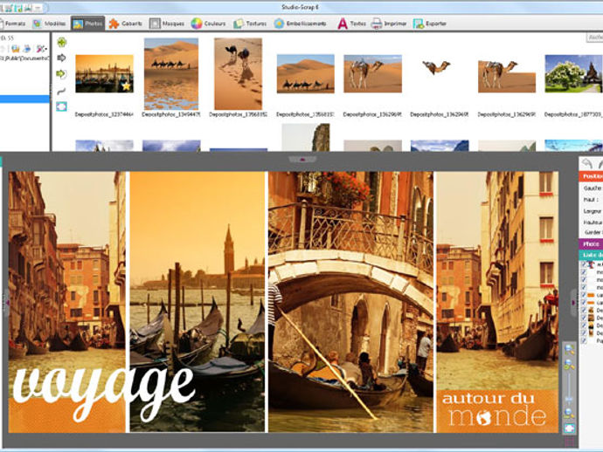Open the Formats tab
The height and width of the screenshot is (452, 603).
pos(13,24)
